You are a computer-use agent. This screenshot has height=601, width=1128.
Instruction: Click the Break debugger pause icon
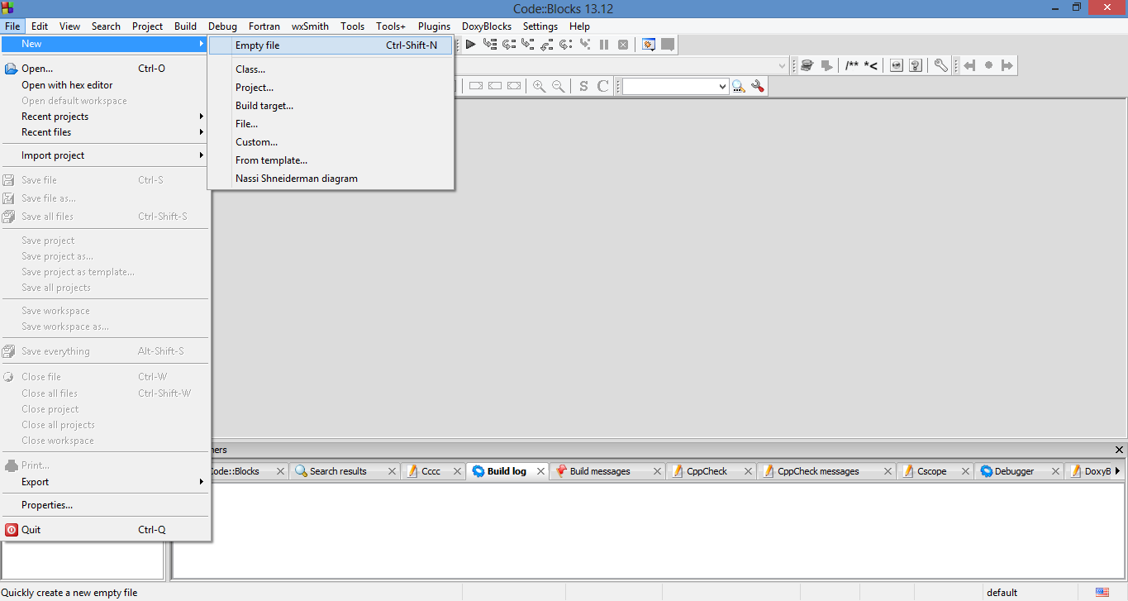[x=604, y=45]
